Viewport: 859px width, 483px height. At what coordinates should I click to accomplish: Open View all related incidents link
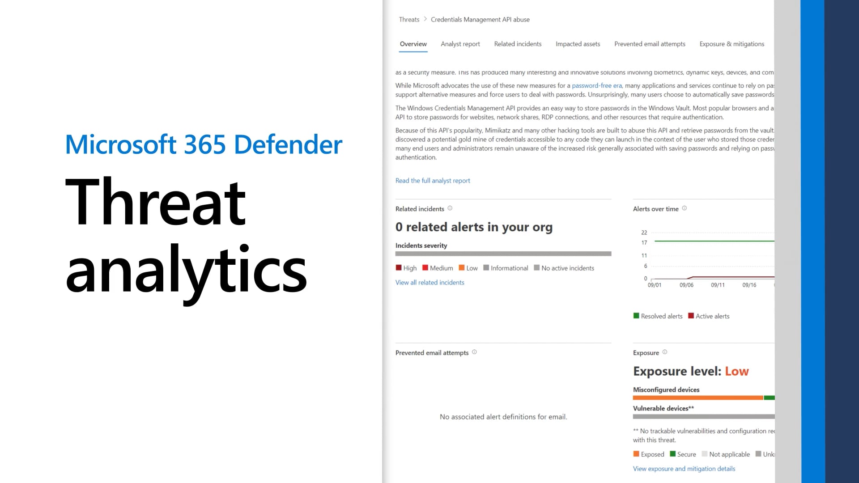429,283
